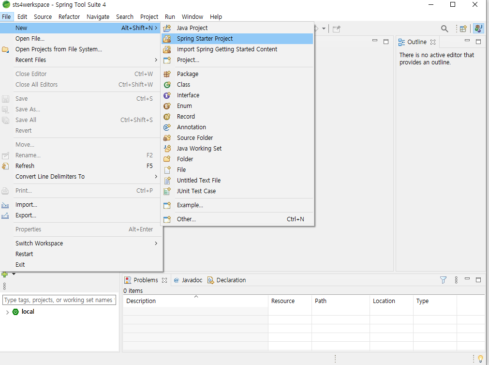Switch to the Javadoc tab
This screenshot has width=489, height=365.
188,280
